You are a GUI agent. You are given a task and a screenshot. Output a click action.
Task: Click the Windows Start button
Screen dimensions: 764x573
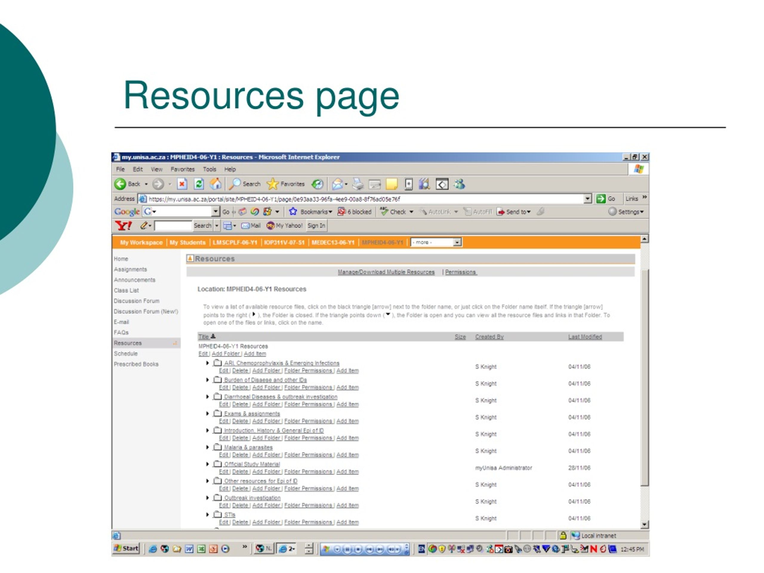click(126, 548)
